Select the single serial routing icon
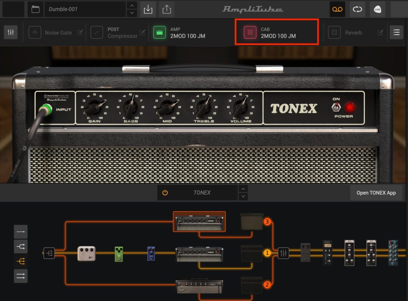Screen dimensions: 408x301 coord(20,232)
